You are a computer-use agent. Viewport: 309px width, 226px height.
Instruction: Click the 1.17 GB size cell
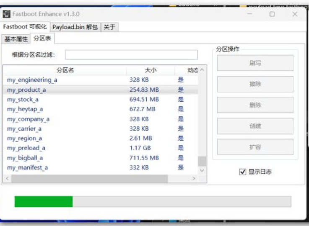(140, 148)
